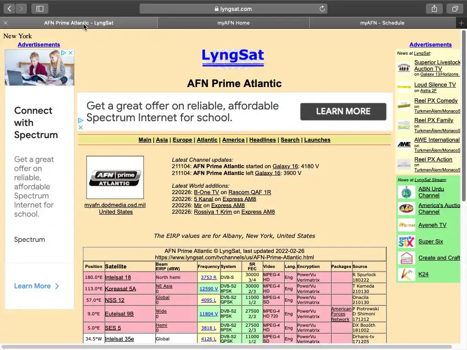Click the browser forward arrow
The height and width of the screenshot is (350, 467).
tap(21, 9)
